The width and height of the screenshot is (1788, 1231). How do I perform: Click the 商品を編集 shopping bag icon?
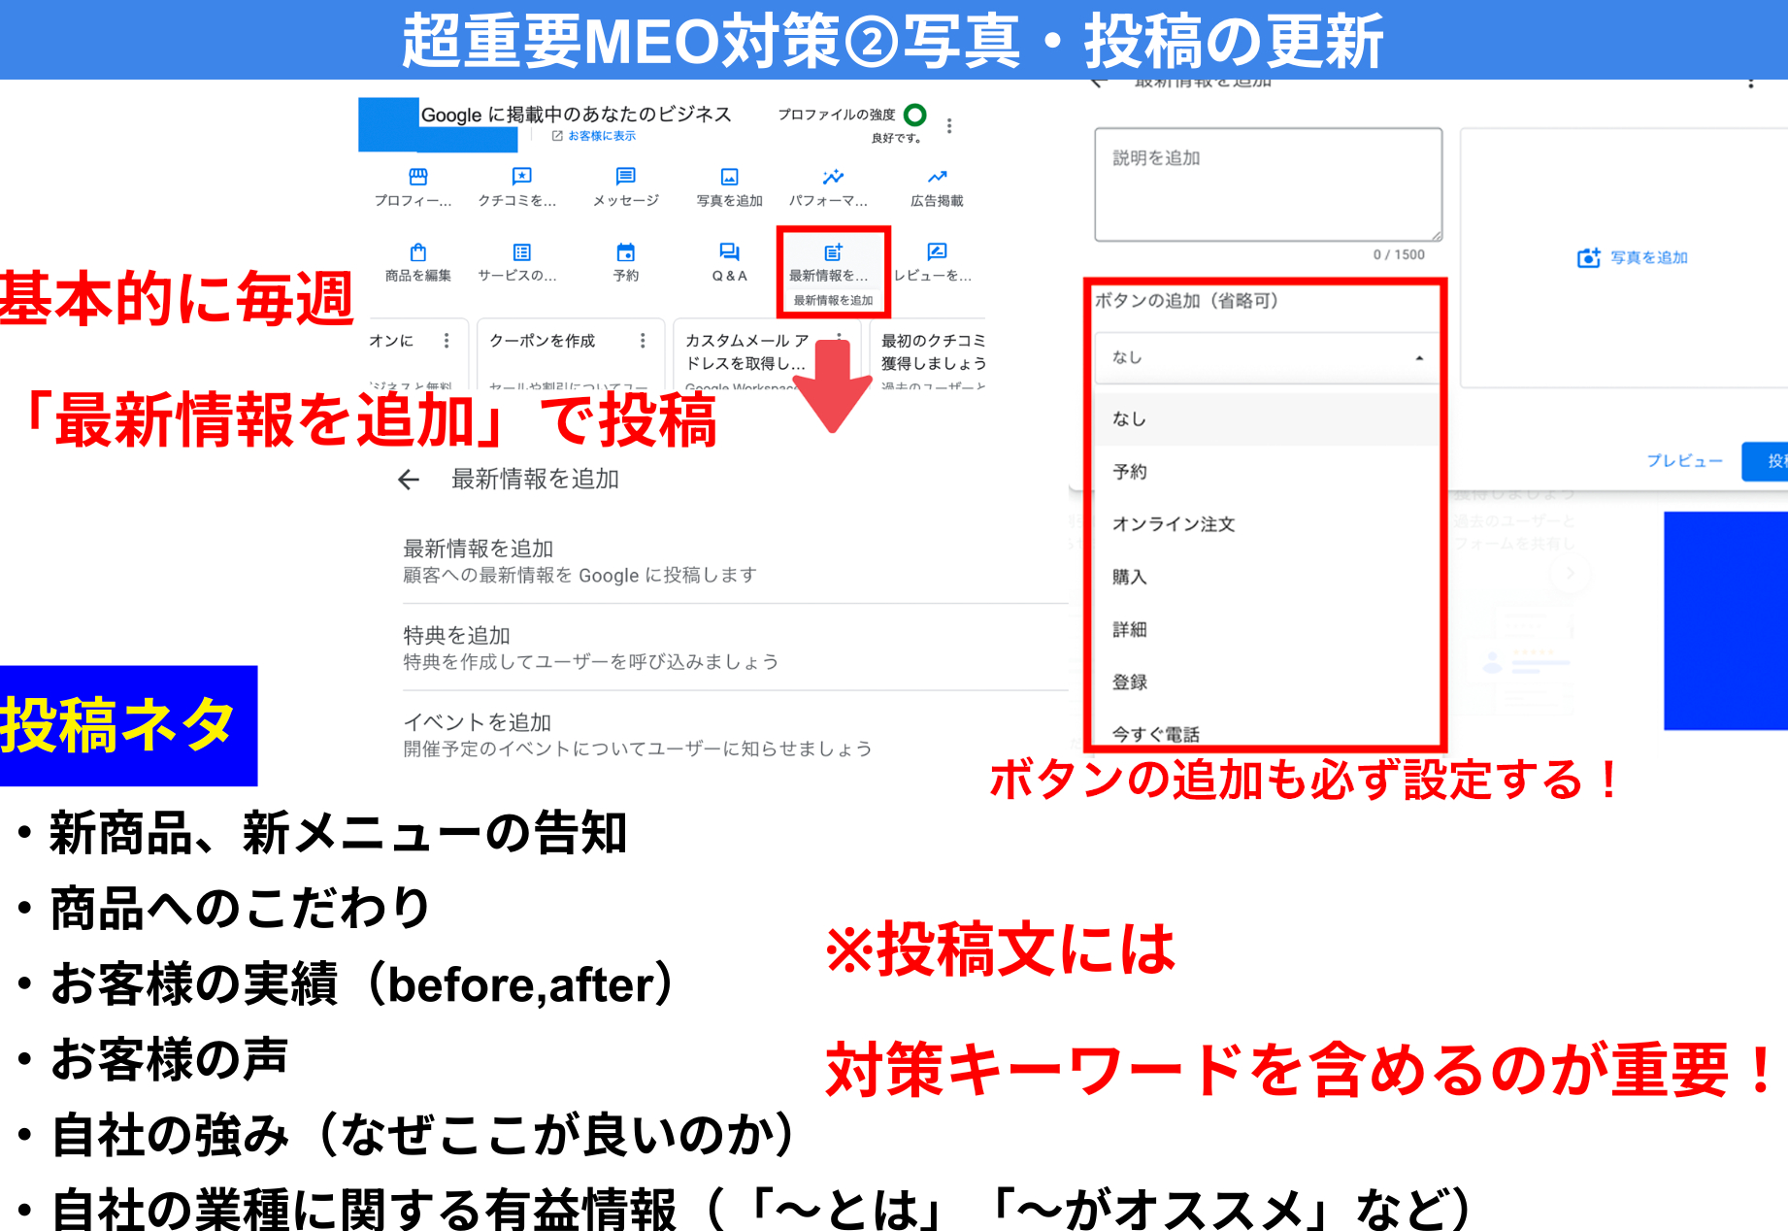[417, 252]
